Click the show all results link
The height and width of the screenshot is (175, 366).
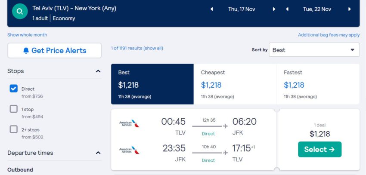coord(153,48)
